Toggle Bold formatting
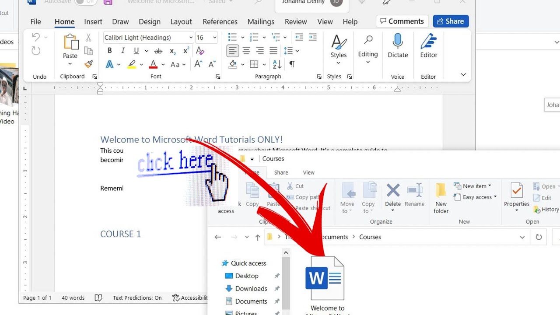Image resolution: width=560 pixels, height=315 pixels. click(109, 51)
